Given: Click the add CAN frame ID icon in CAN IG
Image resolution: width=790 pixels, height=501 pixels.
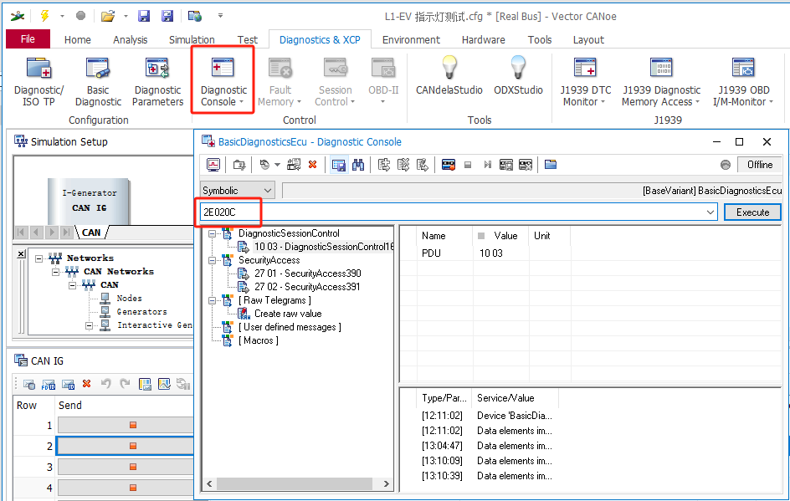Looking at the screenshot, I should tap(68, 385).
